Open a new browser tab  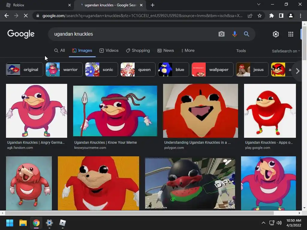click(153, 5)
